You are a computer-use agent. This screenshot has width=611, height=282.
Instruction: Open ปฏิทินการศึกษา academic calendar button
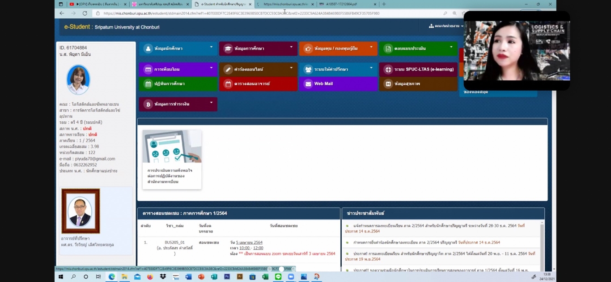pos(178,84)
